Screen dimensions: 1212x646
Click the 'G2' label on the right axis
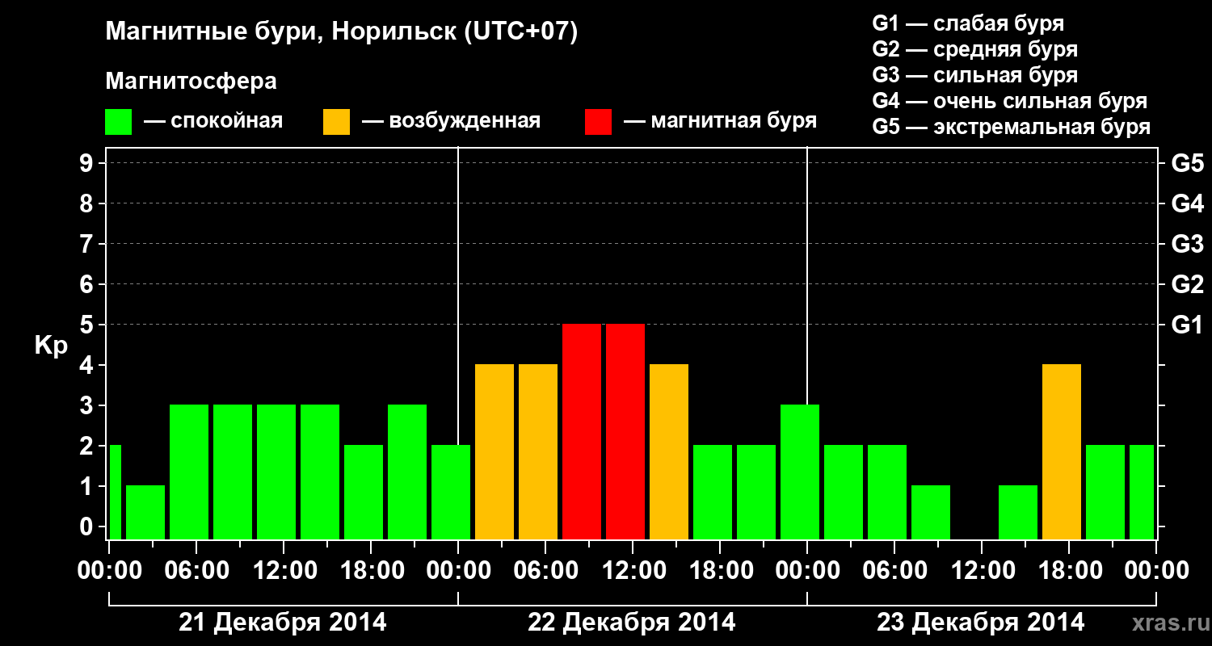coord(1187,285)
